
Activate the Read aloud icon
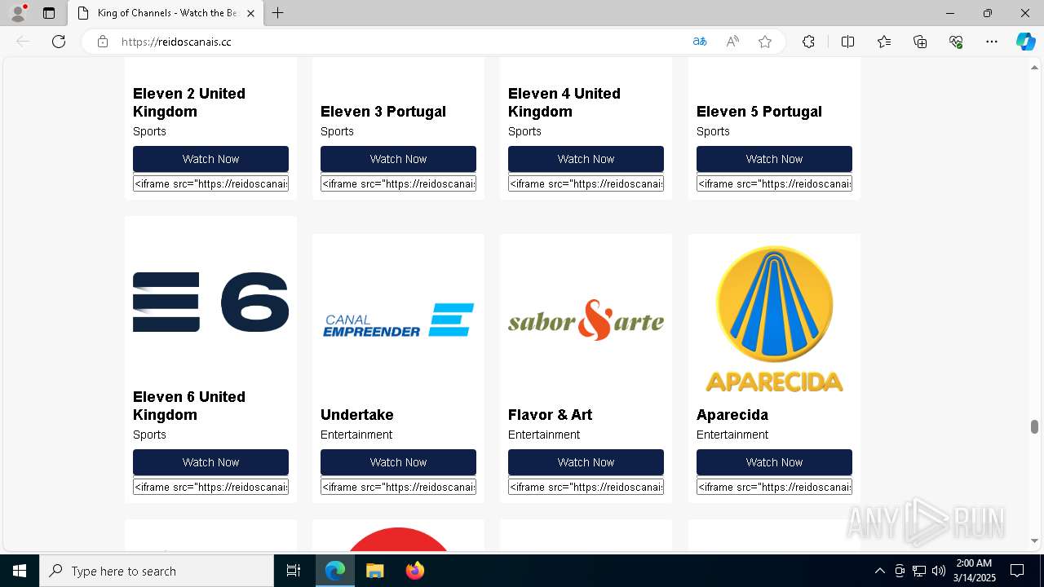(x=732, y=42)
